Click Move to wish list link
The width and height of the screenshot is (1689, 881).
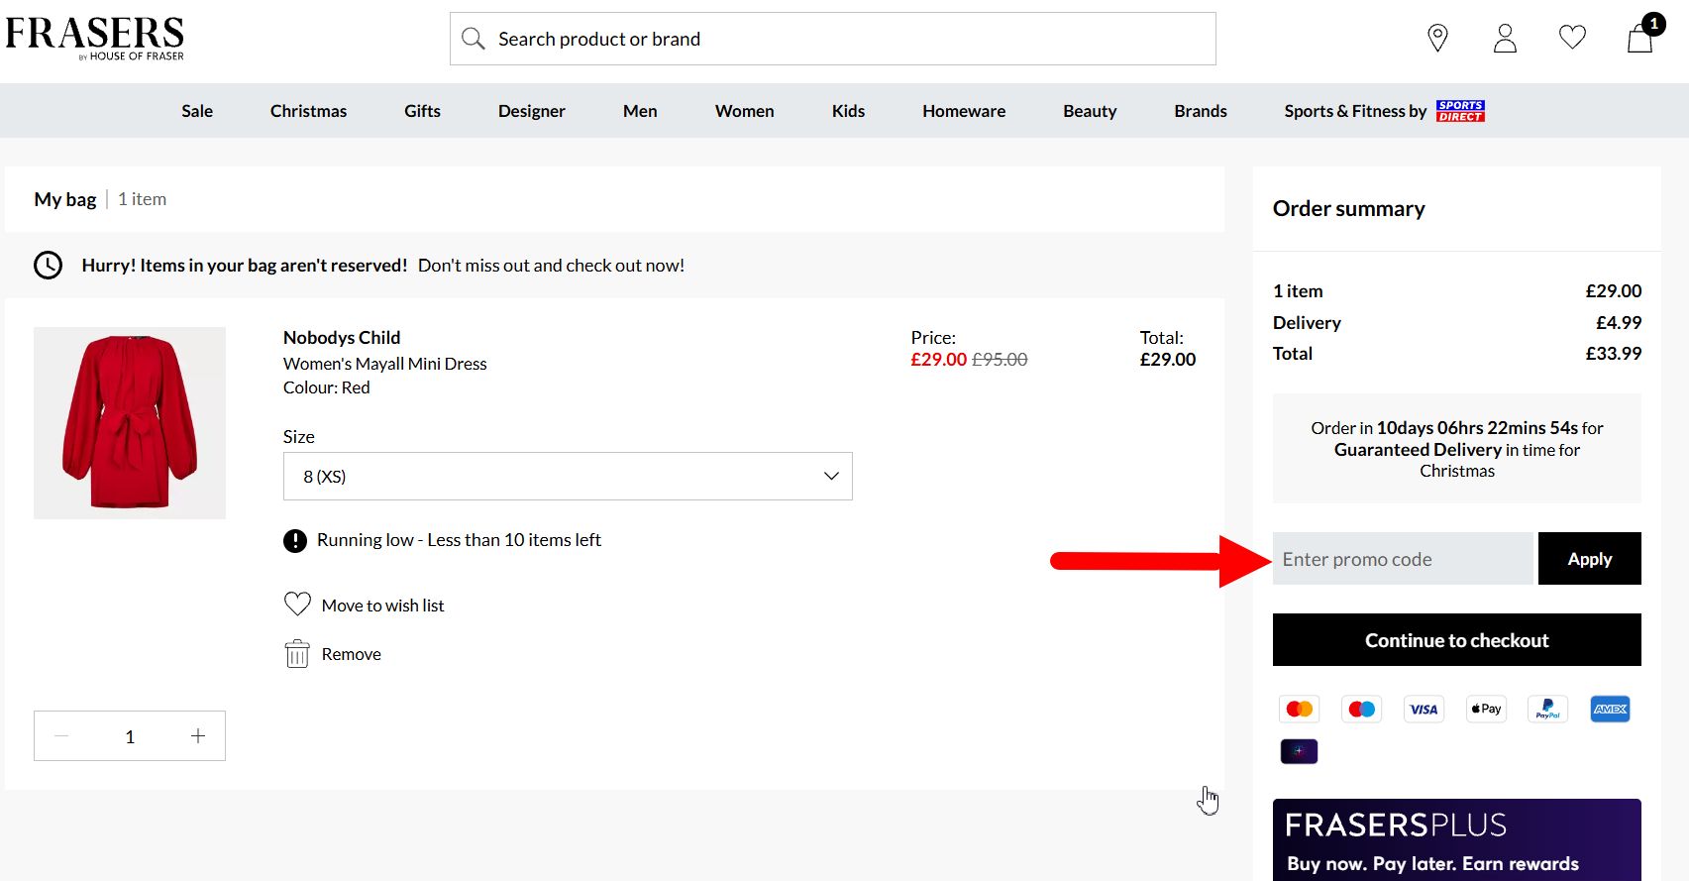(382, 606)
